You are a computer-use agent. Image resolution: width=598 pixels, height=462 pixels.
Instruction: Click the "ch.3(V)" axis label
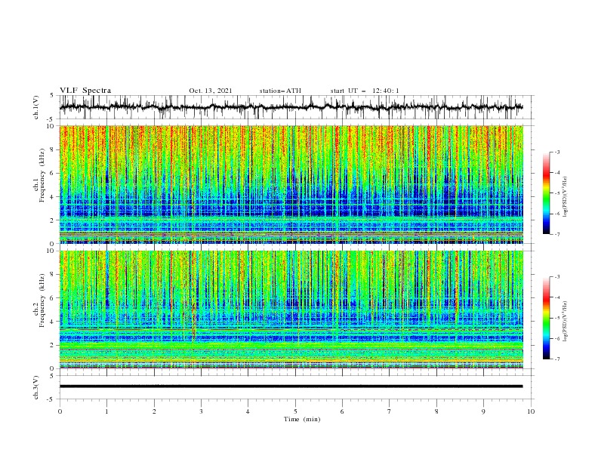[36, 387]
